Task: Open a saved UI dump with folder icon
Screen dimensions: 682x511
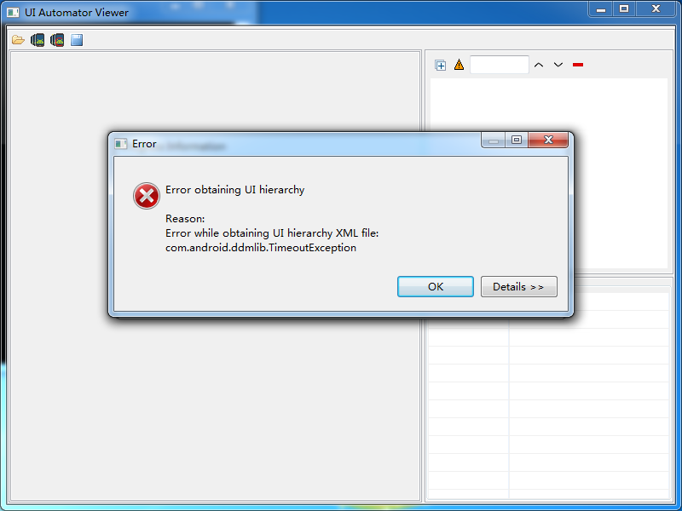Action: coord(18,40)
